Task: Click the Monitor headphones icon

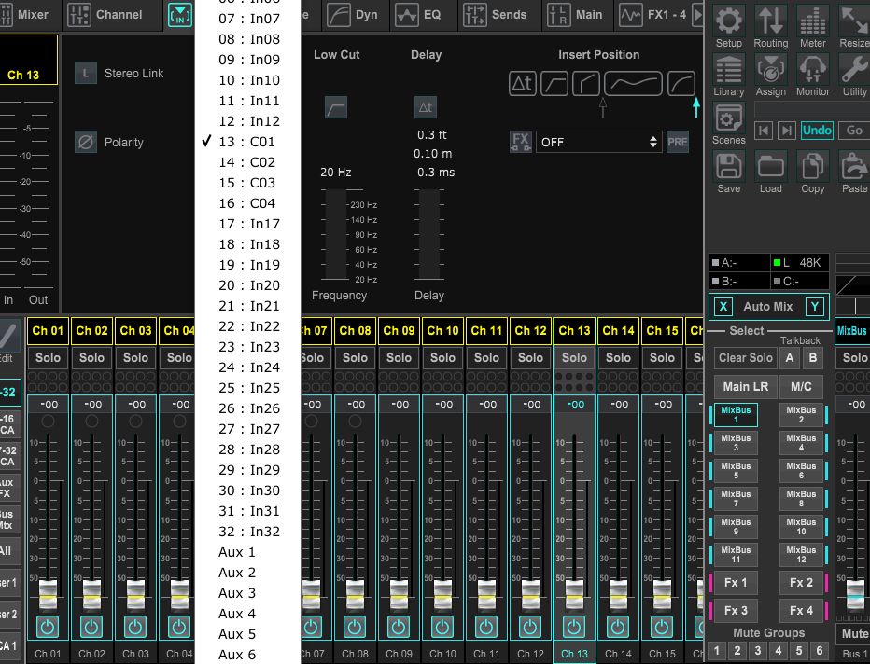Action: (x=813, y=69)
